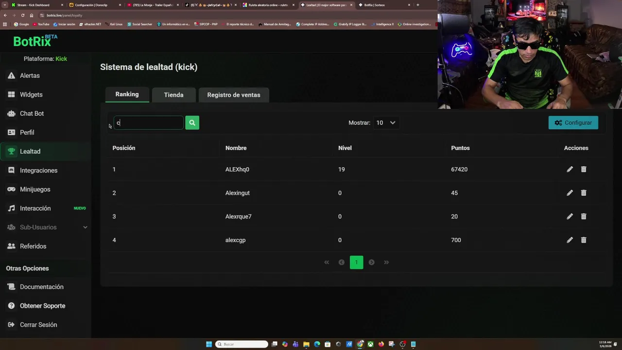Click the Kick platform label
Screen dimensions: 622x350
(x=61, y=59)
